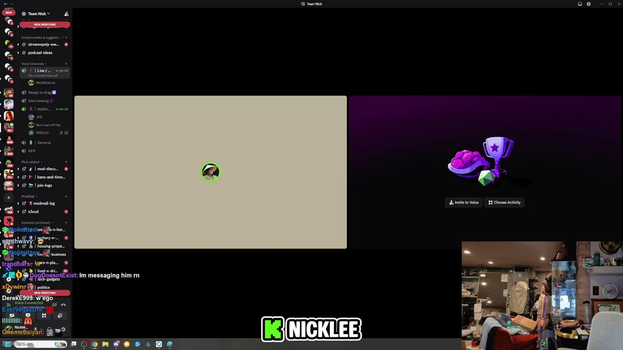Open File Explorer from the taskbar
Image resolution: width=623 pixels, height=350 pixels.
click(x=105, y=344)
